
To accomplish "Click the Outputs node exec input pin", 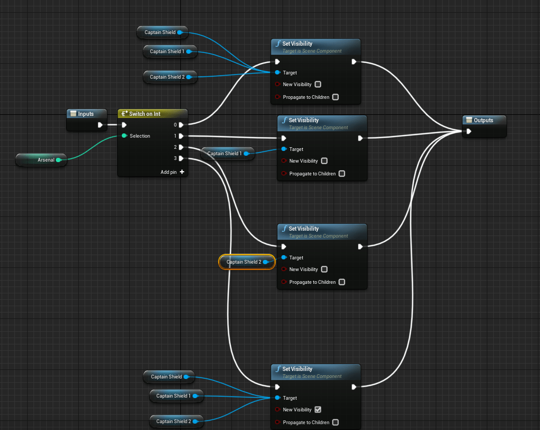I will pyautogui.click(x=469, y=131).
